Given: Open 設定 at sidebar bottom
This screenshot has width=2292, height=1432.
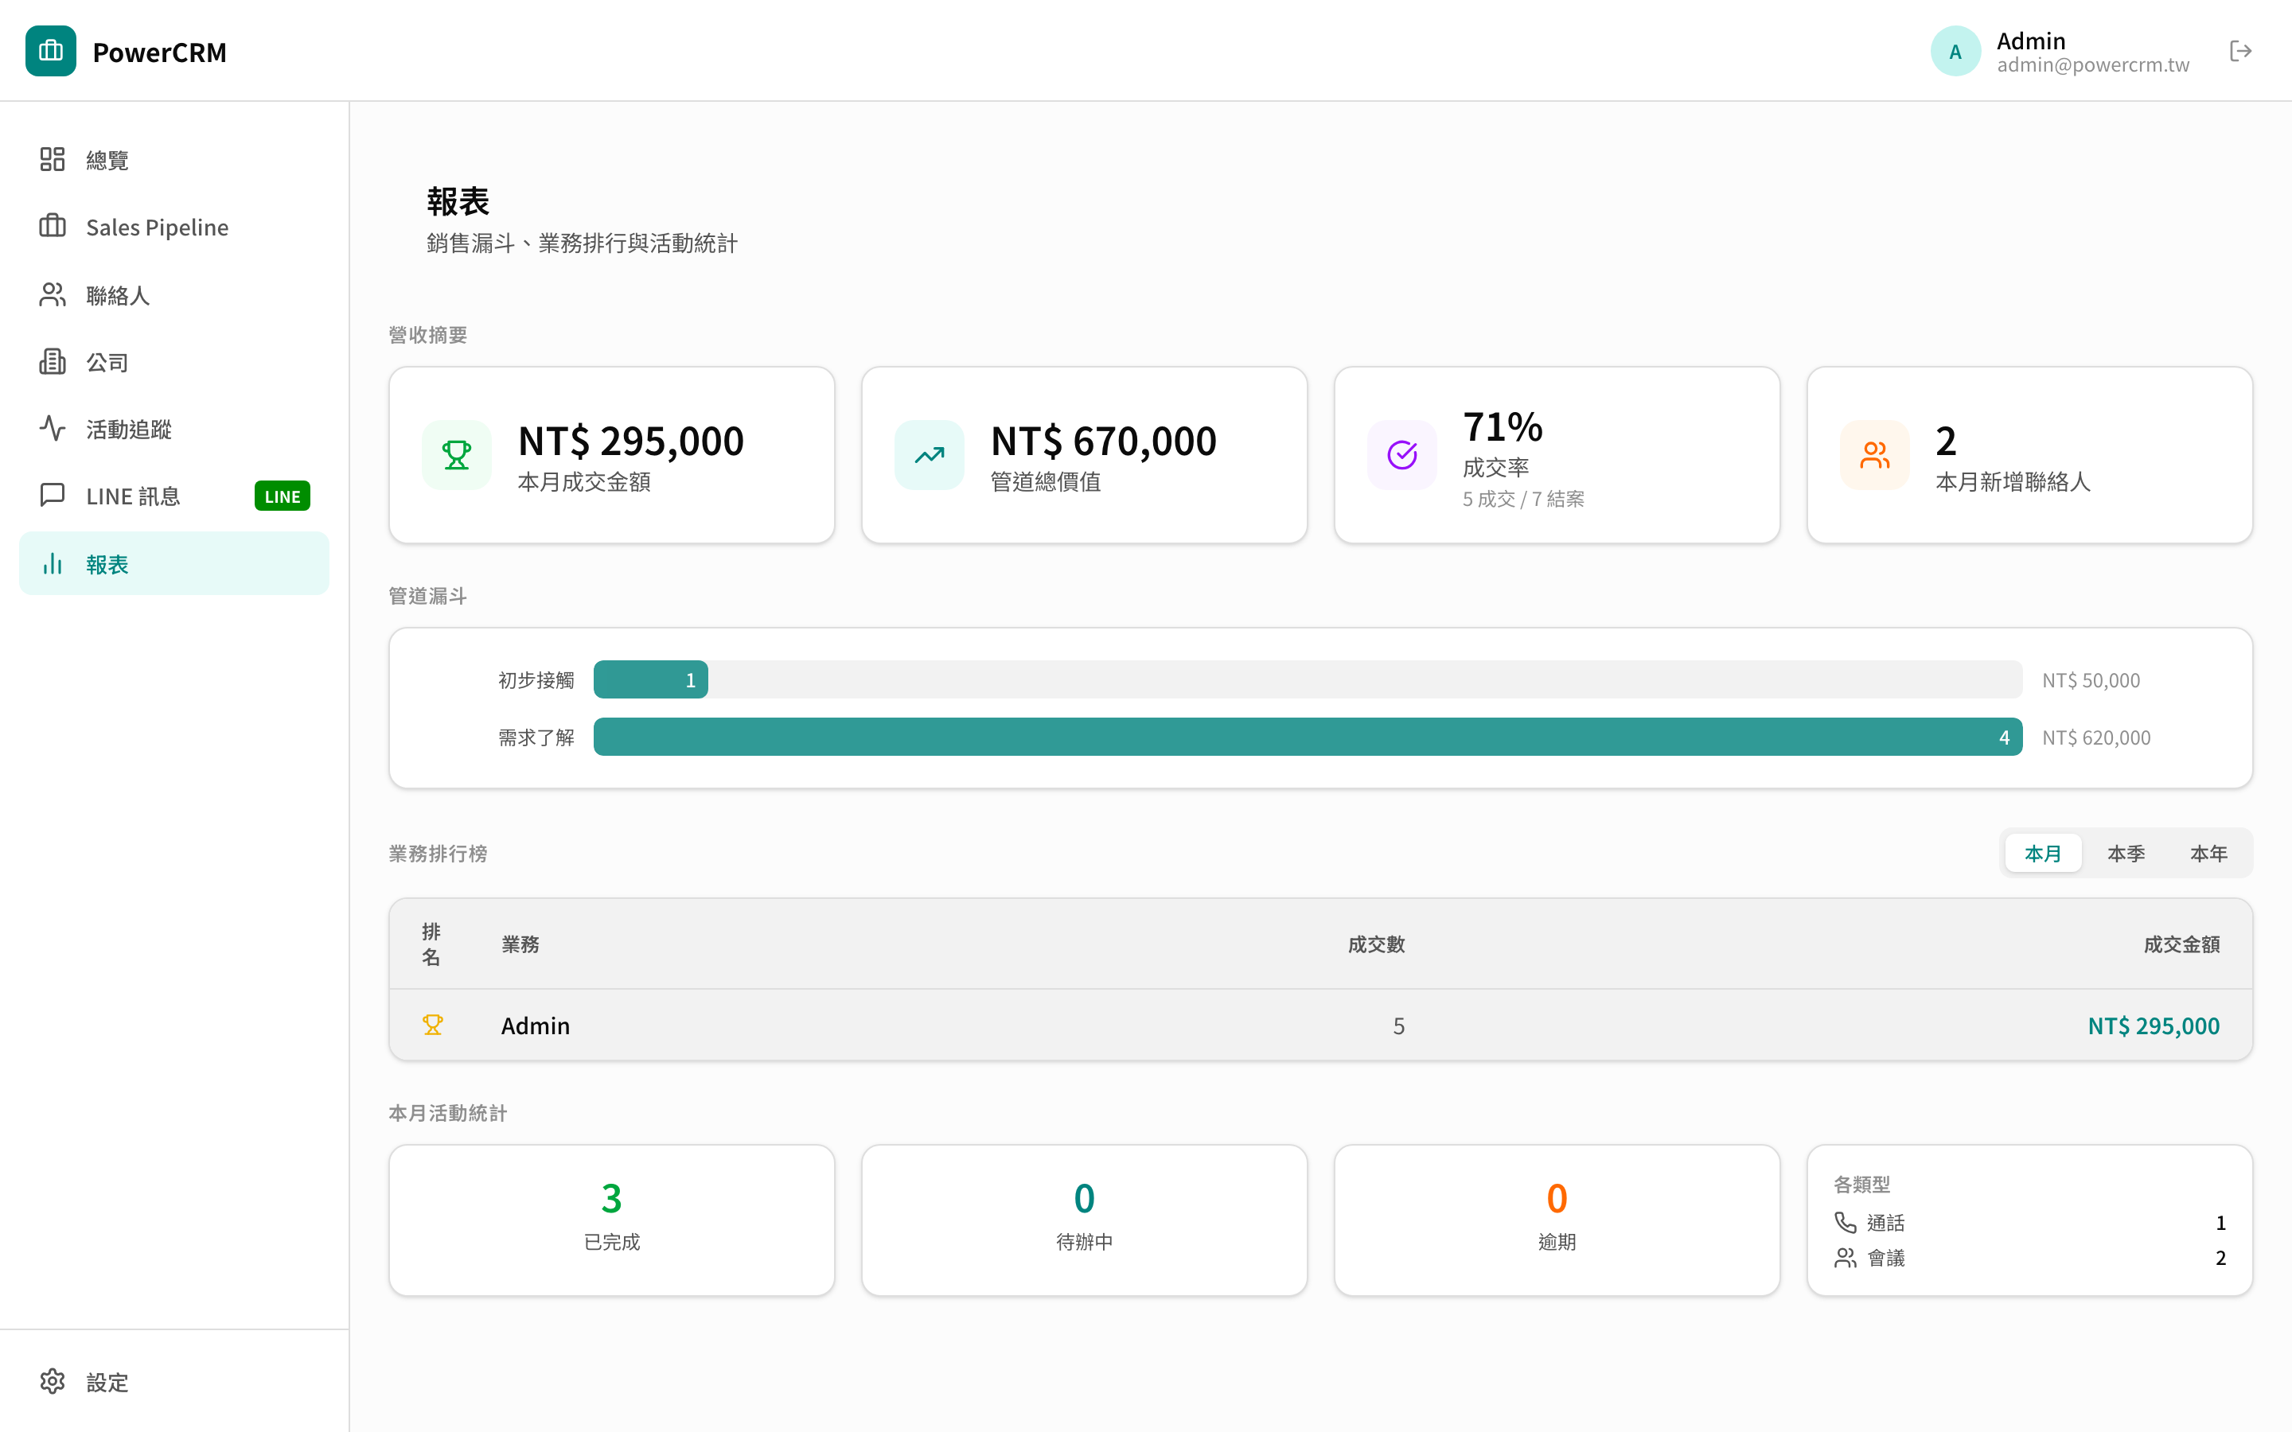Looking at the screenshot, I should [x=106, y=1382].
